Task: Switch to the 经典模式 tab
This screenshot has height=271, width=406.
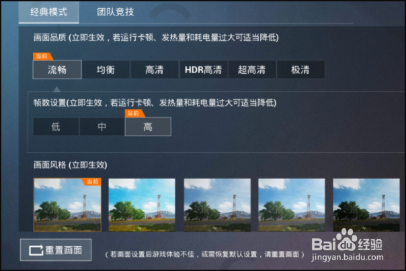Action: pos(48,12)
